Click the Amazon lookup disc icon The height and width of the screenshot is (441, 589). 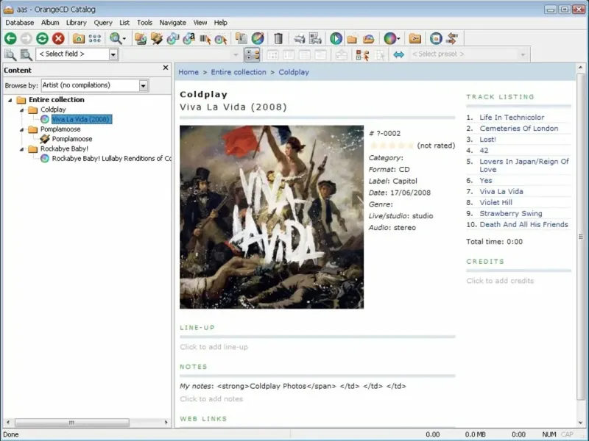point(189,38)
